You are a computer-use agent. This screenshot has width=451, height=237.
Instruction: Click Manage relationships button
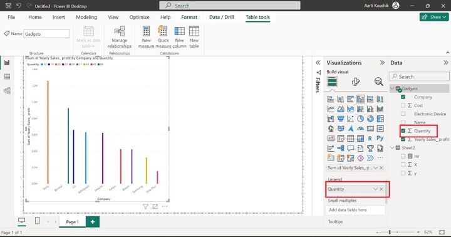point(120,37)
